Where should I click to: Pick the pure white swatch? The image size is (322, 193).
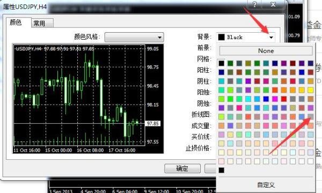click(311, 161)
